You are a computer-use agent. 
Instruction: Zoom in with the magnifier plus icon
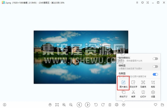(x=64, y=105)
